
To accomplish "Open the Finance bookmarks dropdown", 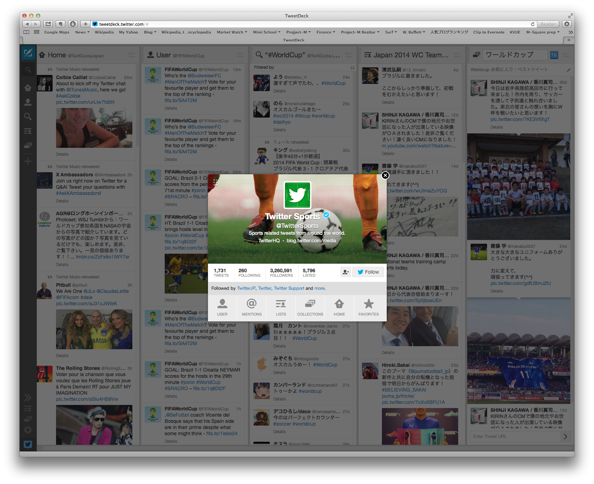I will tap(326, 32).
